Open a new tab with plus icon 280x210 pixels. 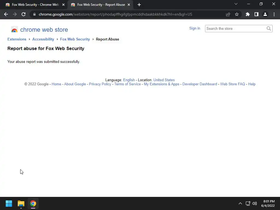pyautogui.click(x=139, y=5)
